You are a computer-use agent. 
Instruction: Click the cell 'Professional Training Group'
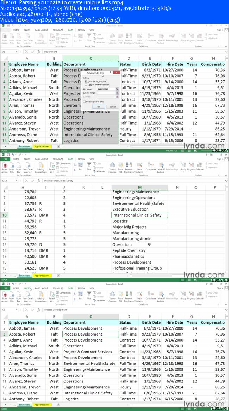[140, 268]
